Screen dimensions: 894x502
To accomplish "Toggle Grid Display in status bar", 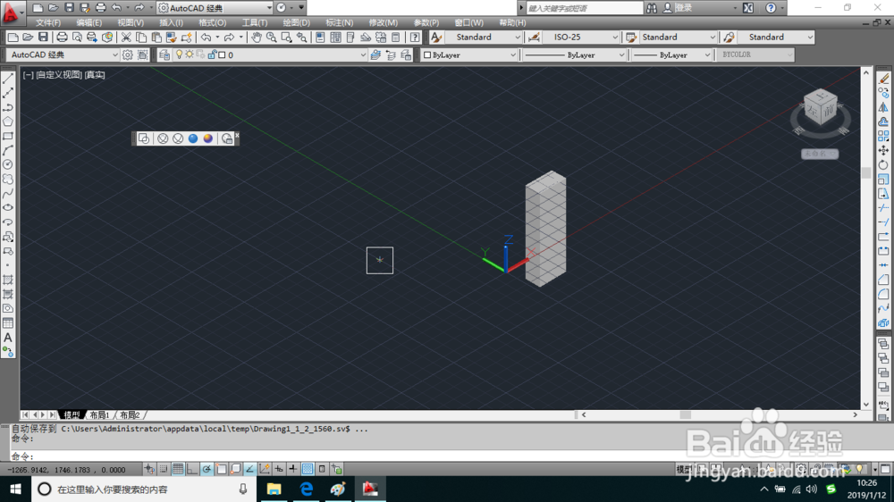I will [x=178, y=469].
